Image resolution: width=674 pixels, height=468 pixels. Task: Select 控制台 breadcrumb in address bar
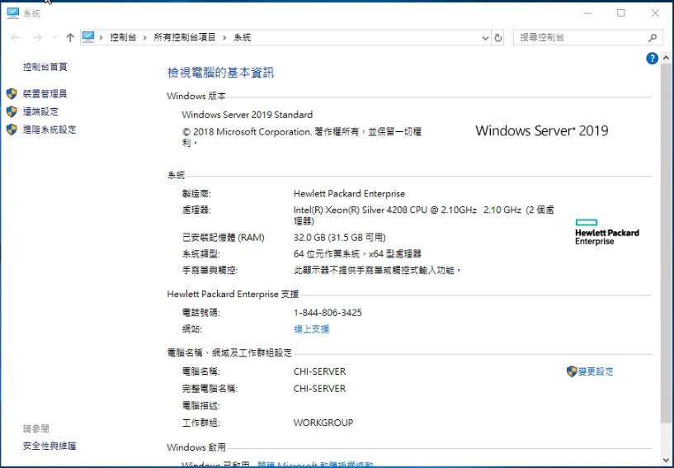123,37
